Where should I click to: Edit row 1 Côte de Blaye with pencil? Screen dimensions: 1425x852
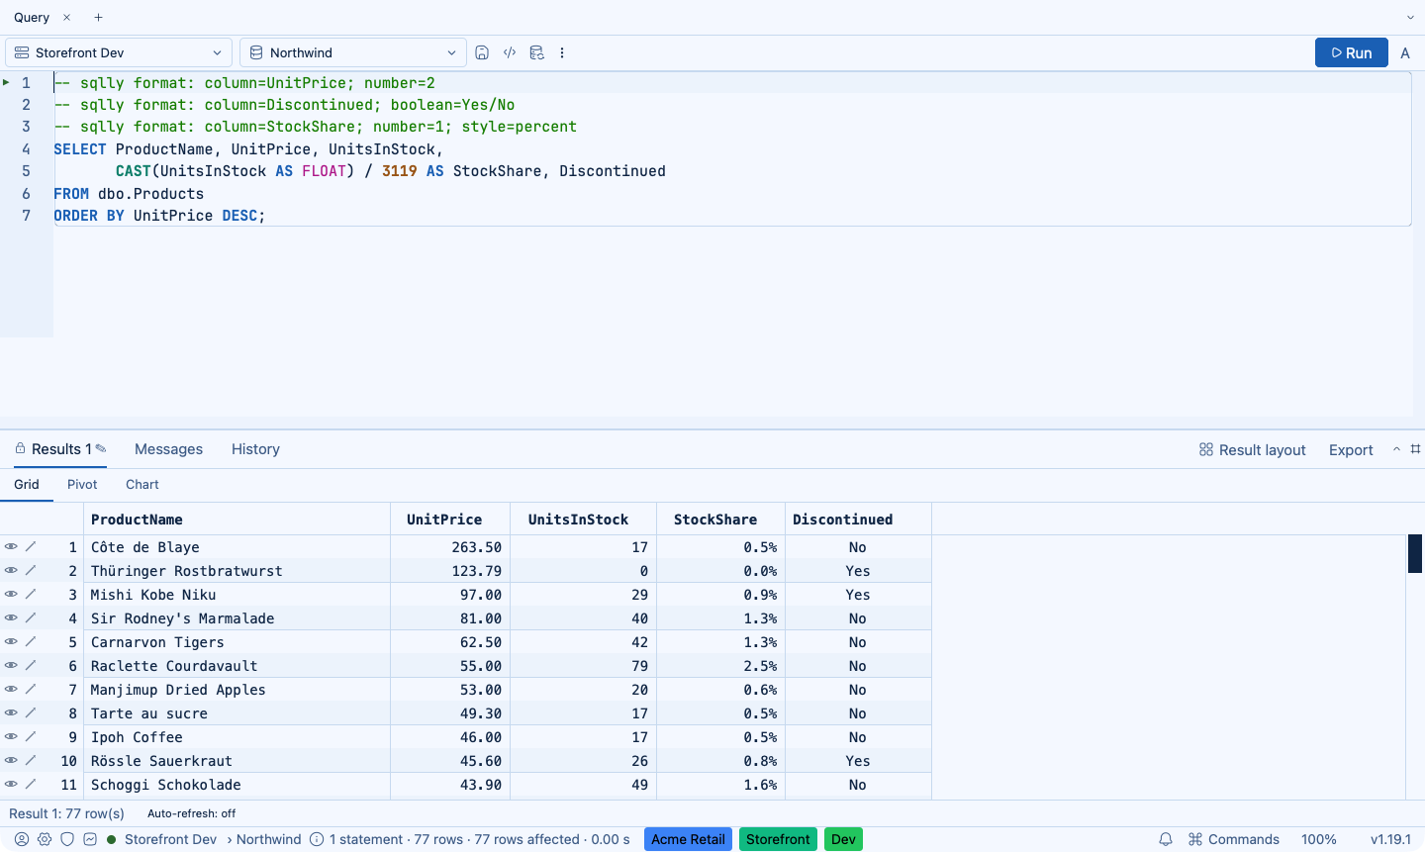point(31,546)
